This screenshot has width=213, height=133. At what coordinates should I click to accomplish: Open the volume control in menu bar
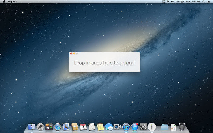(172, 2)
